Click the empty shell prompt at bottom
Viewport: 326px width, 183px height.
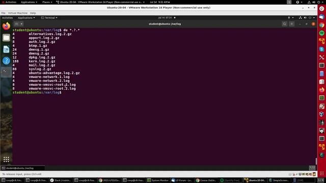(37, 93)
